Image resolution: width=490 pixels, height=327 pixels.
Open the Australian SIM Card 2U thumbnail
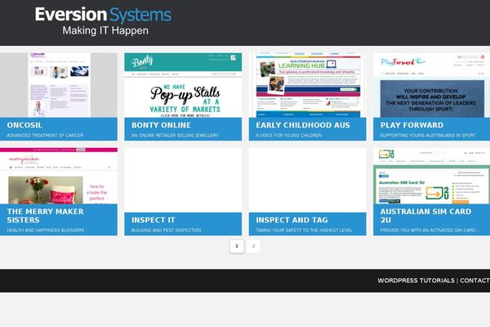click(x=431, y=176)
